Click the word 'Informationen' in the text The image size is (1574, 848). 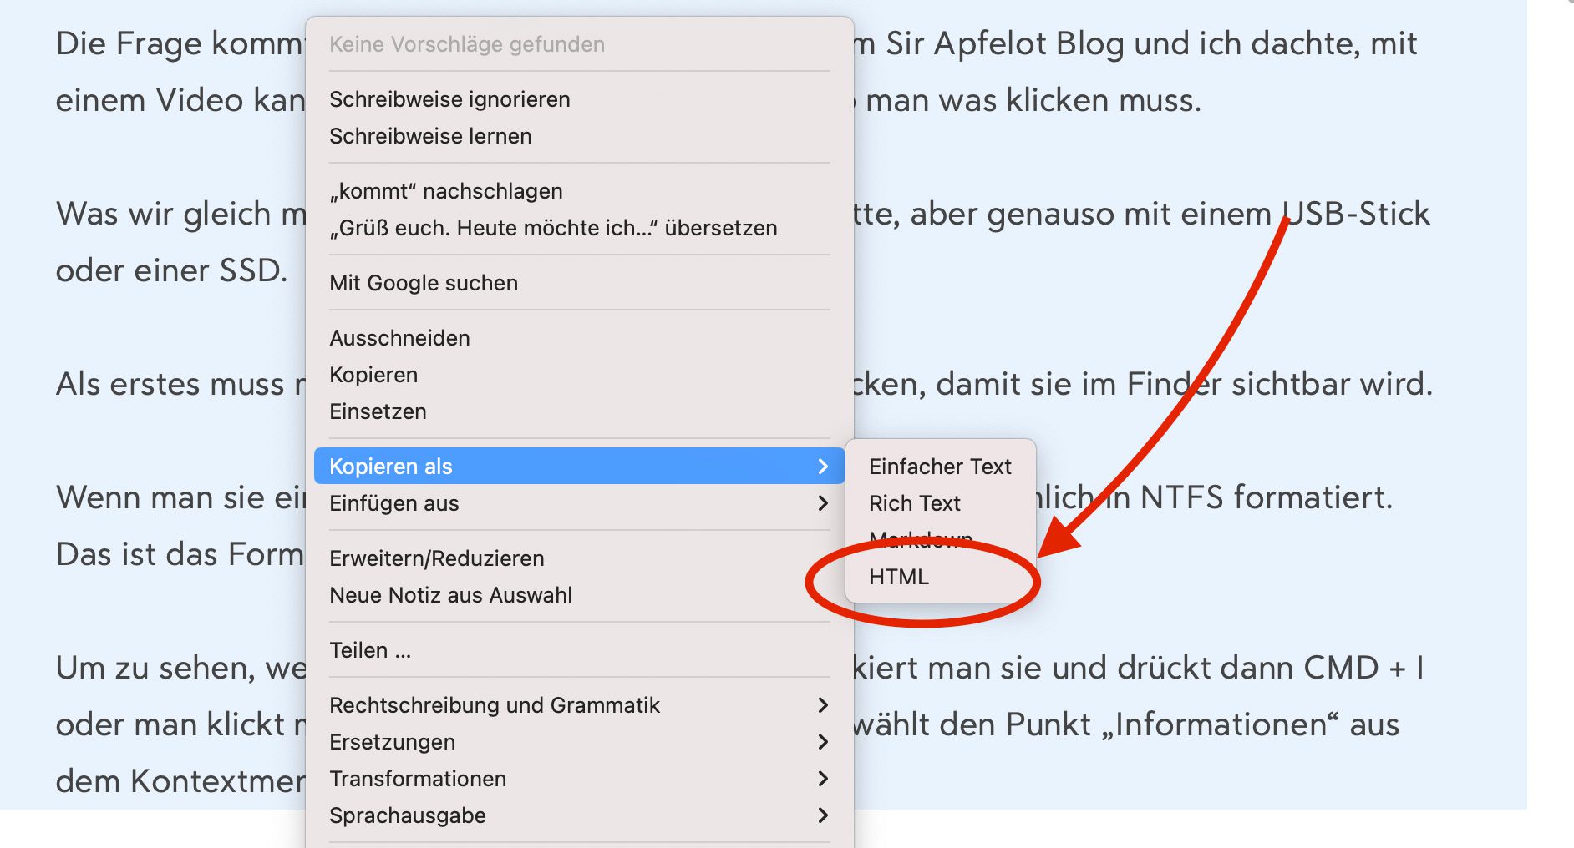[1221, 724]
